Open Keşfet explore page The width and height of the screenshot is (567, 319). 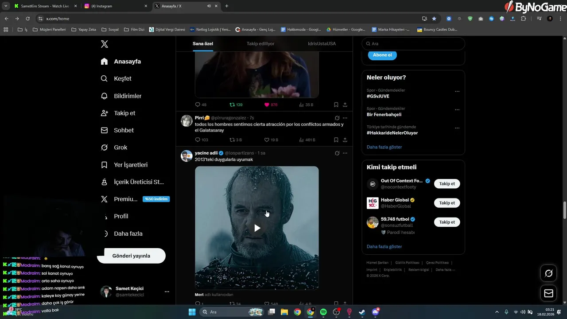click(117, 79)
